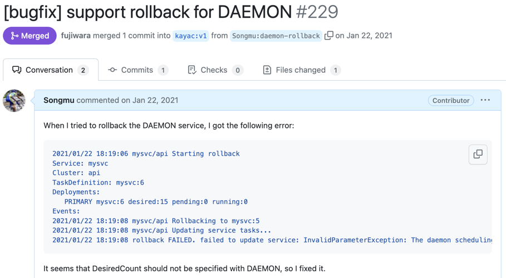This screenshot has height=278, width=506.
Task: Click the merge icon in the Merged badge
Action: (14, 36)
